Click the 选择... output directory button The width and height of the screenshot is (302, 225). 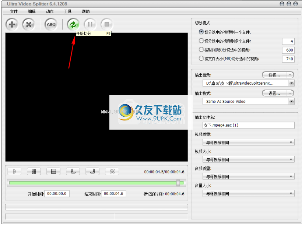(274, 75)
